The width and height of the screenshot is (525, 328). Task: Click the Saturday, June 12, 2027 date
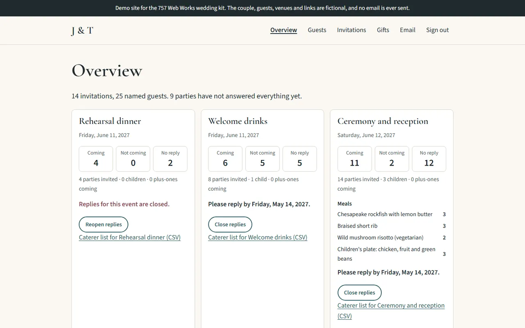coord(366,135)
